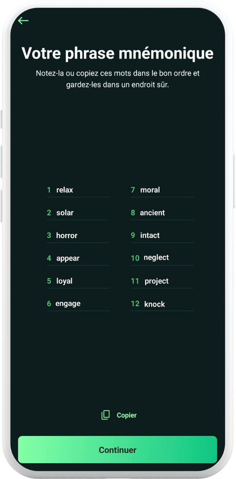Select word 1 'relax'
Viewport: 236px width, 479px height.
[65, 190]
